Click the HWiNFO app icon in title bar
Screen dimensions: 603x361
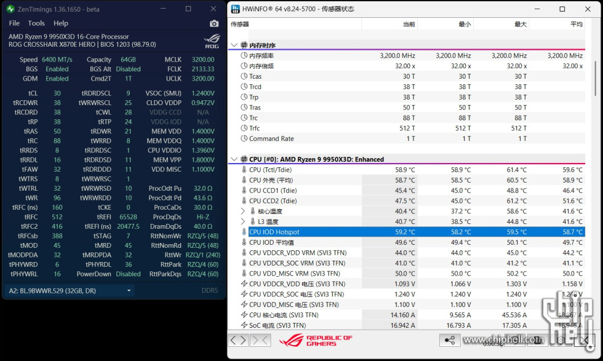[235, 9]
